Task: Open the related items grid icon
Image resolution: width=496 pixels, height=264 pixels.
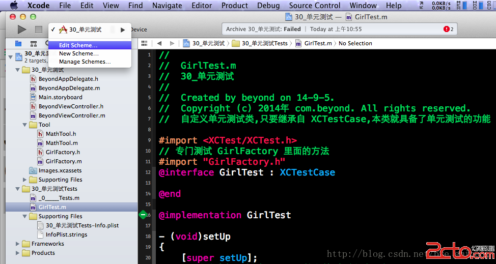Action: [x=144, y=43]
